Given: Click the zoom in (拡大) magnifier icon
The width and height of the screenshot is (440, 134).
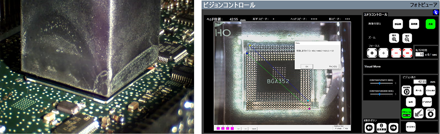Looking at the screenshot, I should tap(394, 38).
